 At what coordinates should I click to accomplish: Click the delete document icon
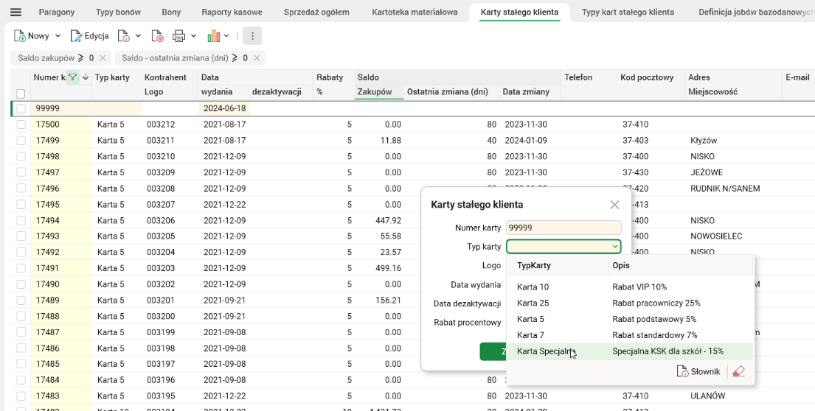(157, 36)
